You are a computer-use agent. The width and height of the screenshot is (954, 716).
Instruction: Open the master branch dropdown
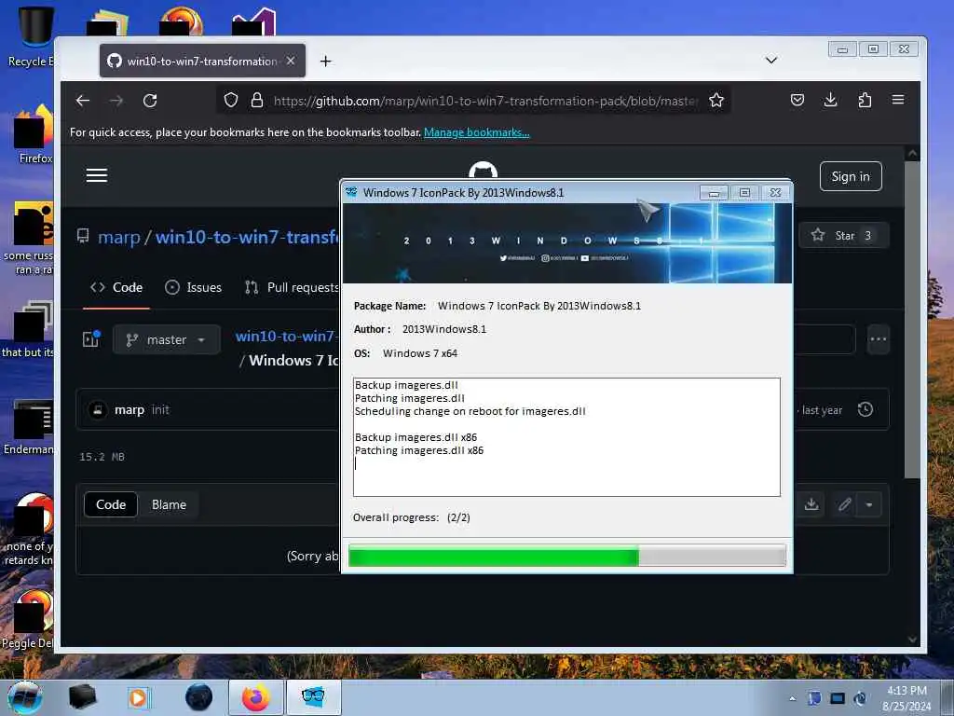point(166,339)
